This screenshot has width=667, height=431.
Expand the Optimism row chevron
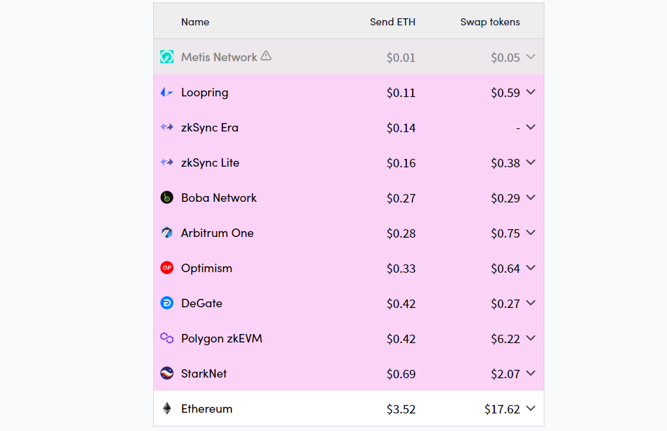531,268
